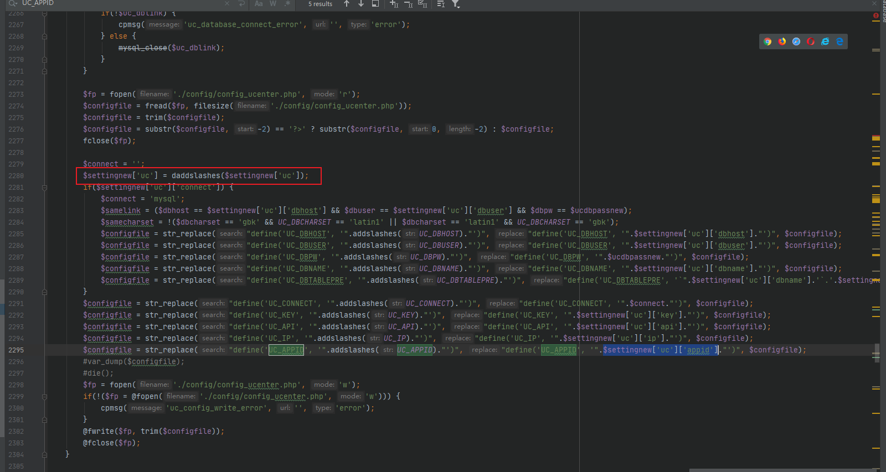The height and width of the screenshot is (472, 886).
Task: Toggle whole Words (W) search option
Action: tap(273, 3)
